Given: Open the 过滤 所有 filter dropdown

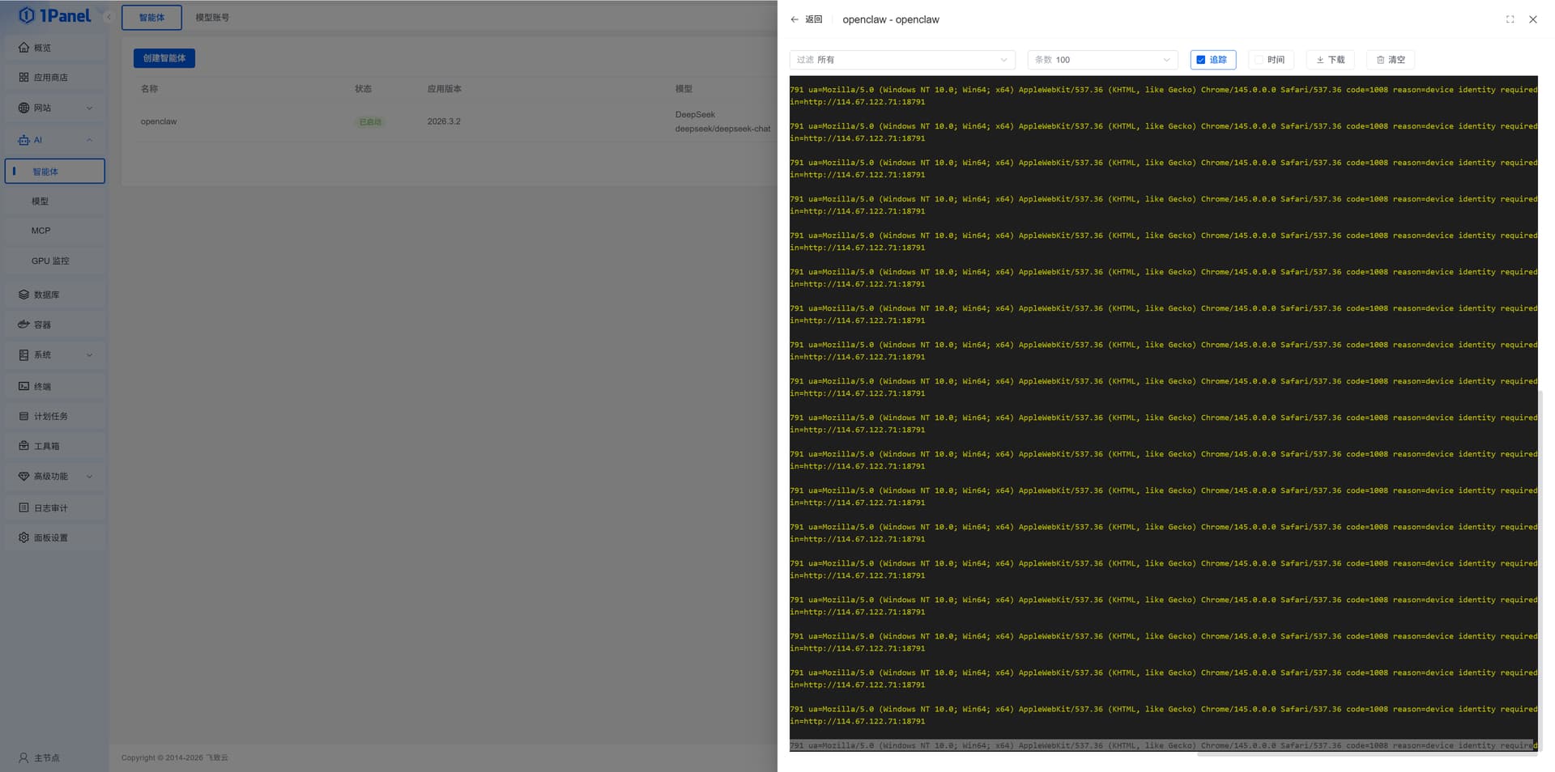Looking at the screenshot, I should (x=901, y=60).
